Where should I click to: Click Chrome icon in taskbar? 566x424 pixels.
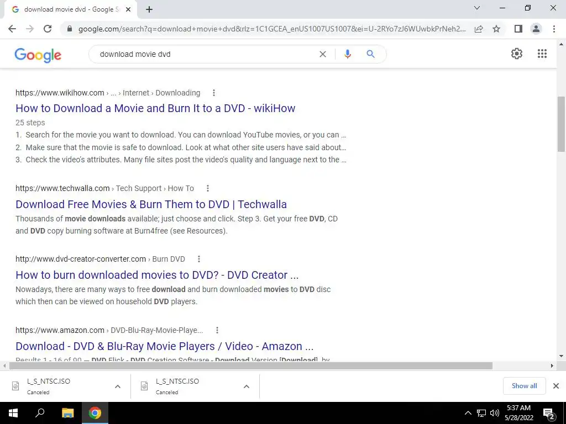coord(95,413)
